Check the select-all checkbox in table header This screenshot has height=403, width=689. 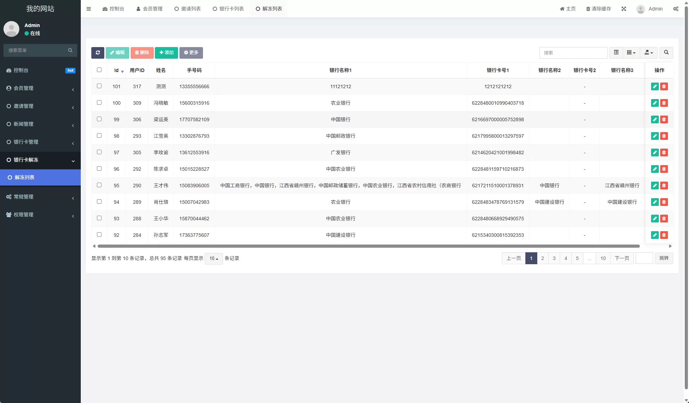point(99,70)
